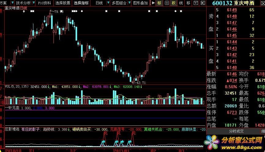Click the sell-5 price 6149 row
This screenshot has height=152, width=265.
coord(235,10)
